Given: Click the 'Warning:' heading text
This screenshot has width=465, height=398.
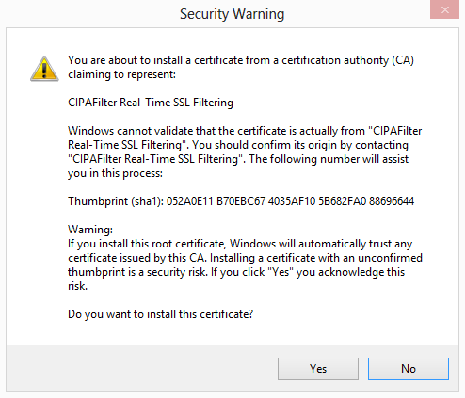Looking at the screenshot, I should click(x=90, y=230).
